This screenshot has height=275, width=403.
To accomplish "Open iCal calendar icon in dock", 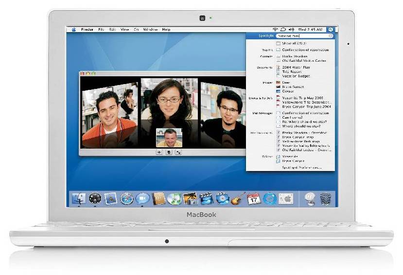I will 254,199.
